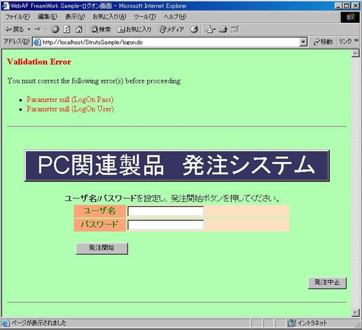
Task: Click the Stop loading toolbar icon
Action: tap(55, 29)
